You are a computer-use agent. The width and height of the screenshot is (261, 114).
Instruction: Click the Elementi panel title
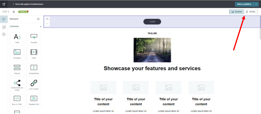14,19
